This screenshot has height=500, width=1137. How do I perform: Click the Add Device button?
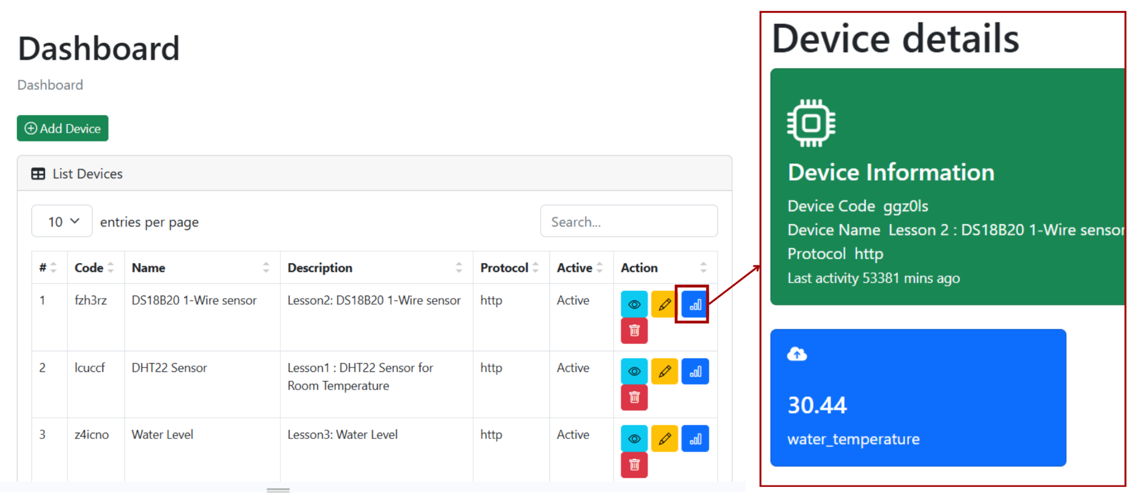pyautogui.click(x=63, y=128)
